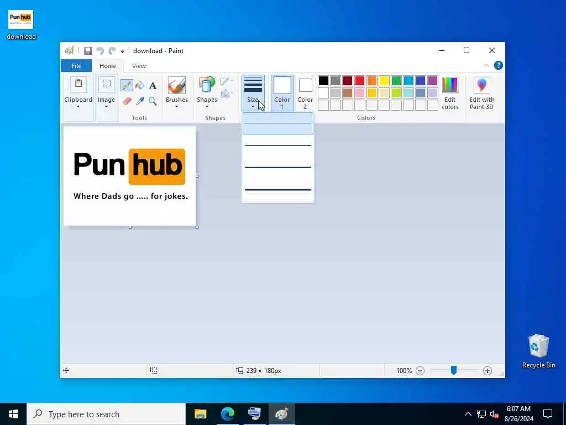Click the Redo arrow in title bar
Viewport: 566px width, 425px height.
[x=112, y=51]
